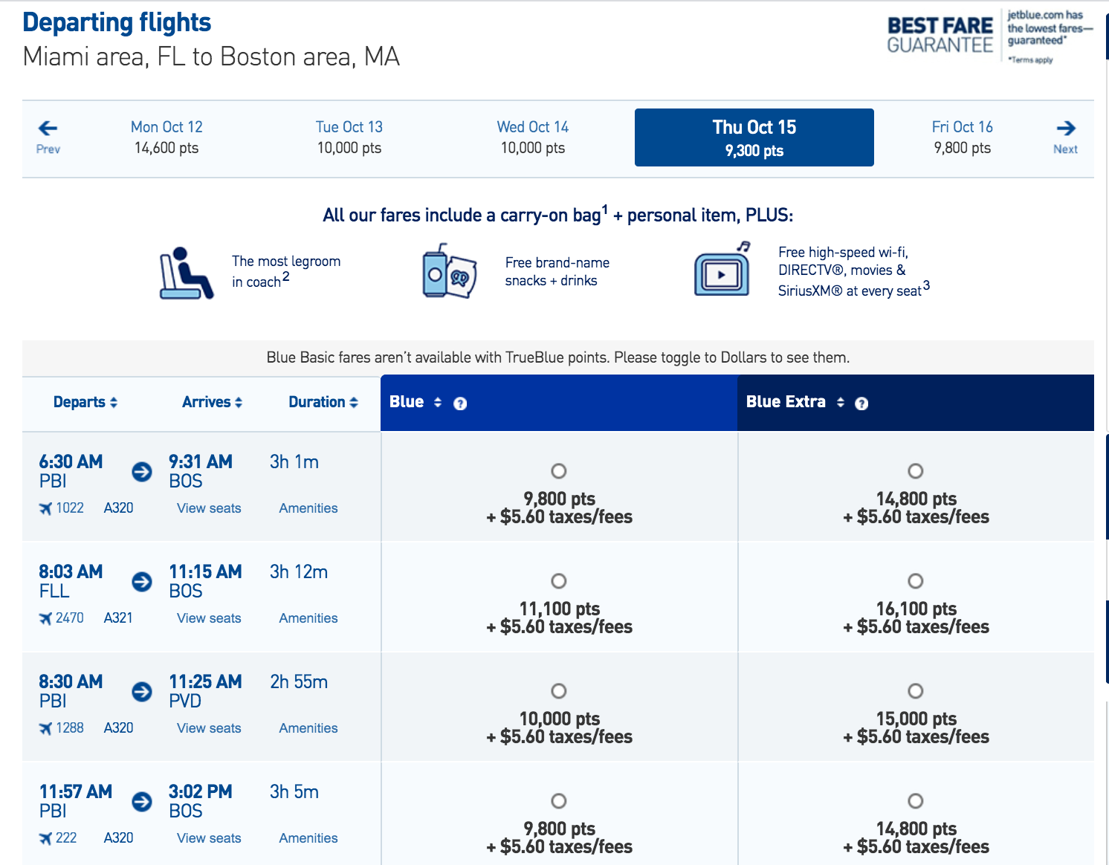
Task: Sort flights by Arrives column
Action: [x=213, y=402]
